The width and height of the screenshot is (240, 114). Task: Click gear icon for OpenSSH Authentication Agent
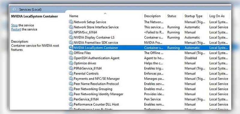click(71, 58)
